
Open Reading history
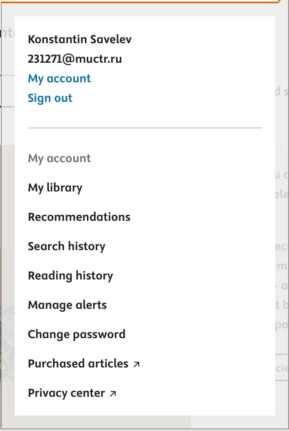70,276
